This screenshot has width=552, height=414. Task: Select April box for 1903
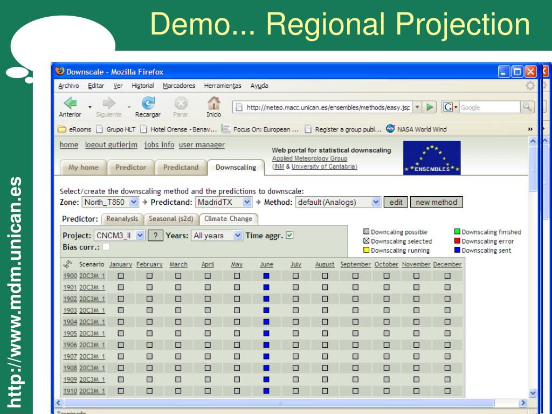[208, 310]
